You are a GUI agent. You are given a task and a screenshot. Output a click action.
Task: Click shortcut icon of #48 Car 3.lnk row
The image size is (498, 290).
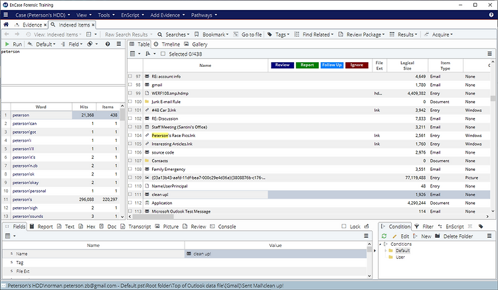(x=147, y=110)
